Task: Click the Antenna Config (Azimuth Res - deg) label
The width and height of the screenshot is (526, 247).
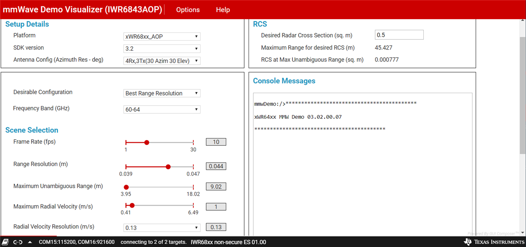Action: [58, 59]
